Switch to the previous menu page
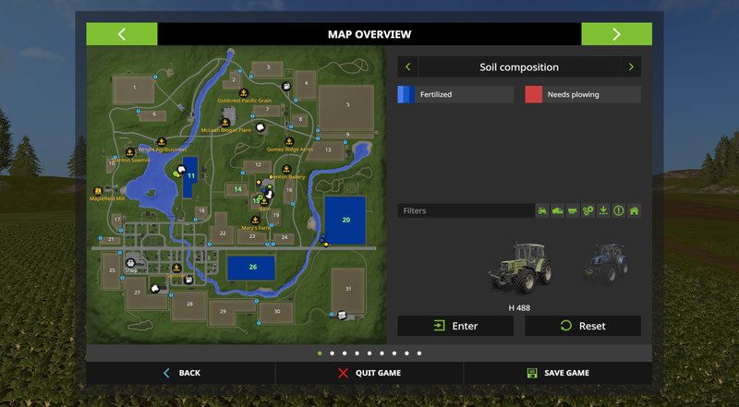 tap(122, 34)
